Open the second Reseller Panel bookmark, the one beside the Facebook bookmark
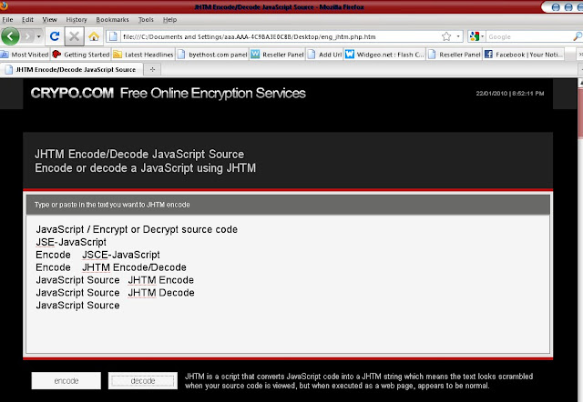Screen dimensions: 583x402 [455, 55]
